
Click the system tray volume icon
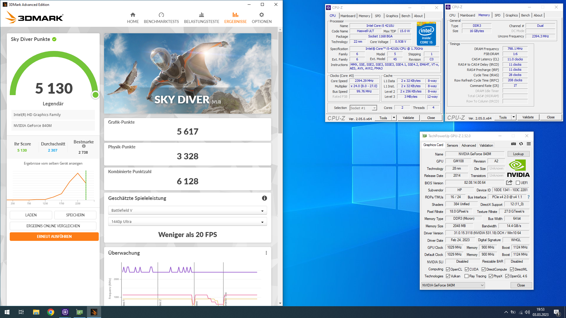pyautogui.click(x=527, y=312)
